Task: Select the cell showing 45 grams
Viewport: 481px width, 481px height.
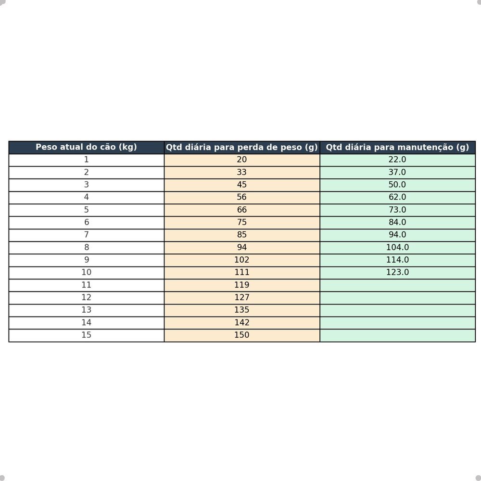Action: coord(241,185)
